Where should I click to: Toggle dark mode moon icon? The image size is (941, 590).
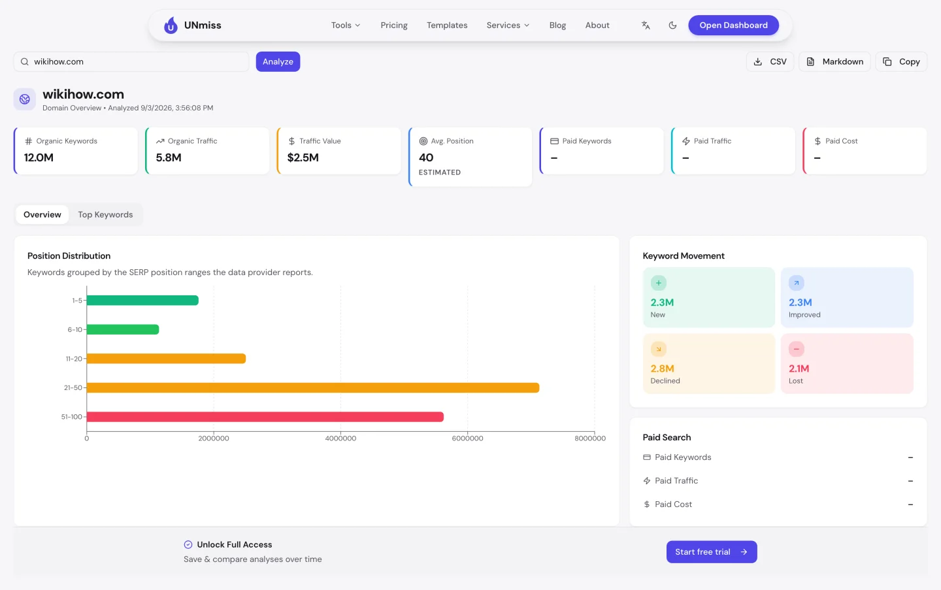tap(672, 25)
